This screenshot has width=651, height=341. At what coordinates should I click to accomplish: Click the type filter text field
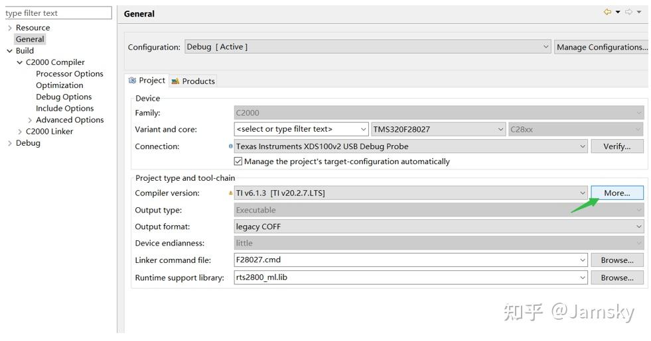point(58,13)
